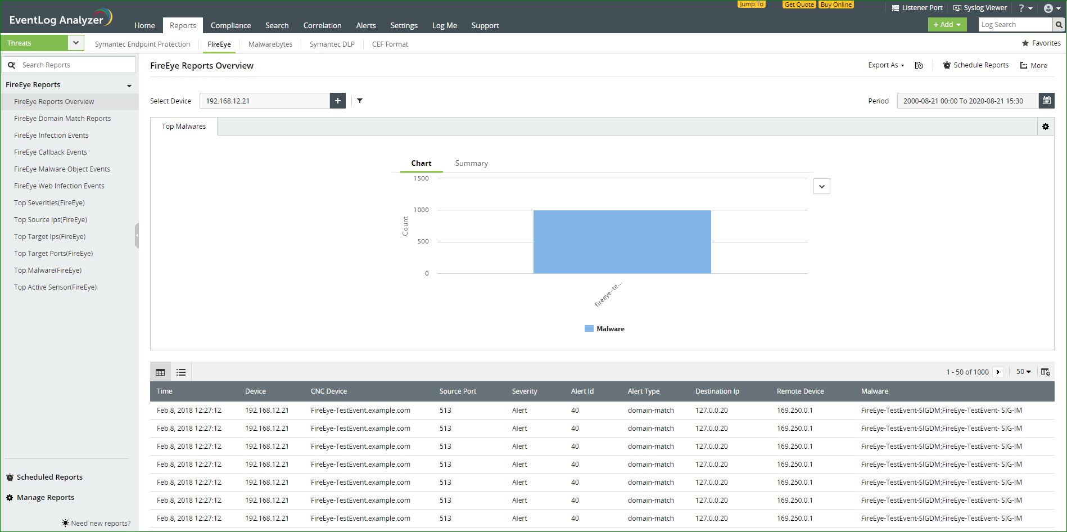Click the search icon beside Log Search
The image size is (1067, 532).
point(1059,24)
